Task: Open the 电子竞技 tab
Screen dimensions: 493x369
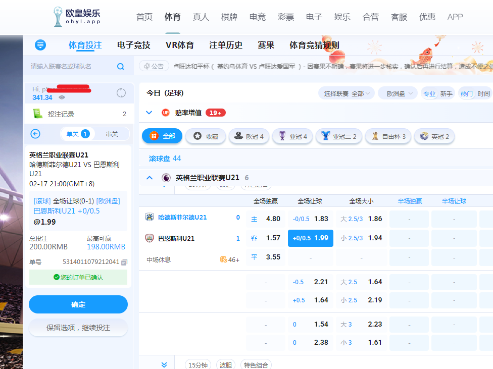Action: 133,45
